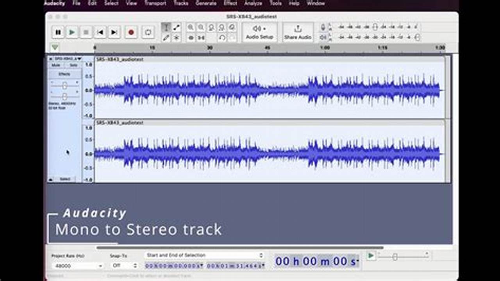Viewport: 500px width, 281px height.
Task: Open the File menu
Action: click(x=76, y=3)
